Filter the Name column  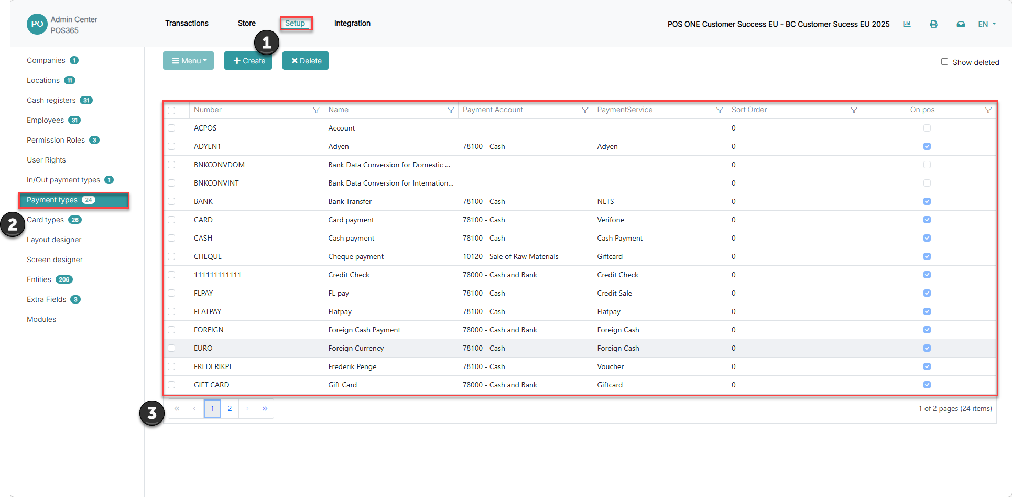[451, 110]
